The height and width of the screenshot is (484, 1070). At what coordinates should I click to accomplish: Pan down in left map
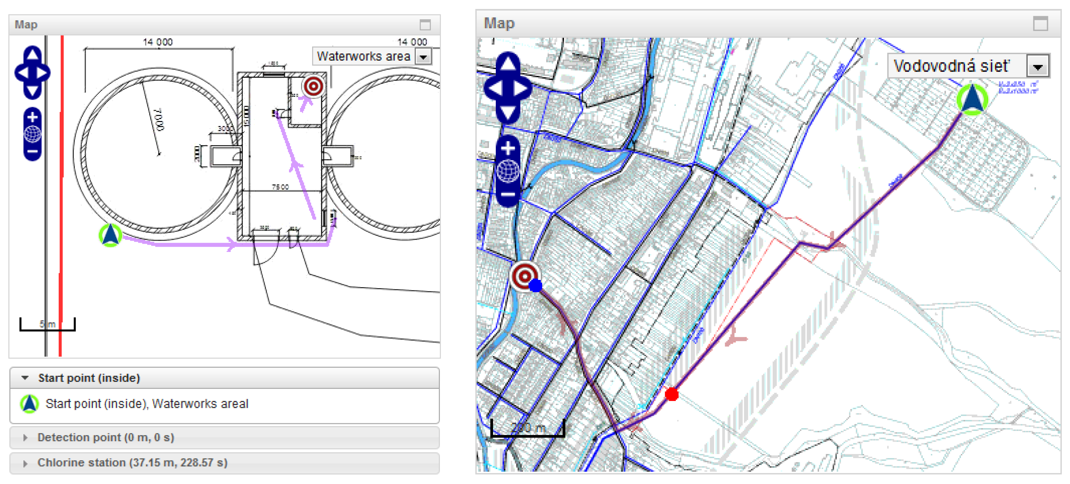coord(32,91)
